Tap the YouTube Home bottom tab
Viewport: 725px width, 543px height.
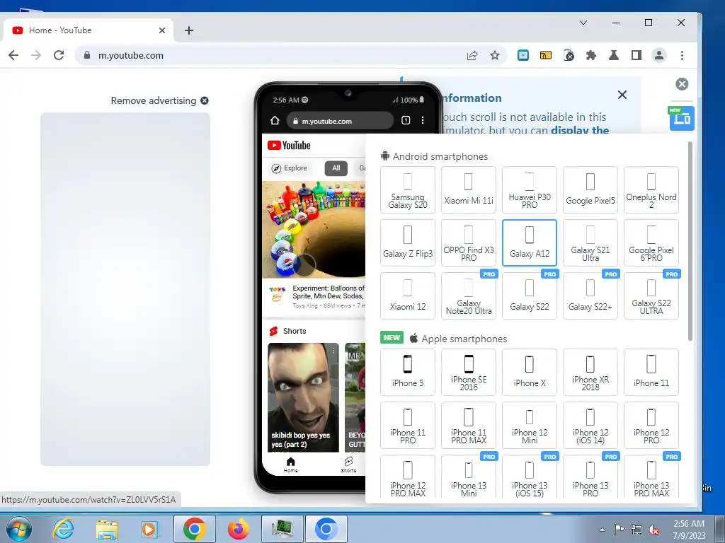(x=290, y=465)
